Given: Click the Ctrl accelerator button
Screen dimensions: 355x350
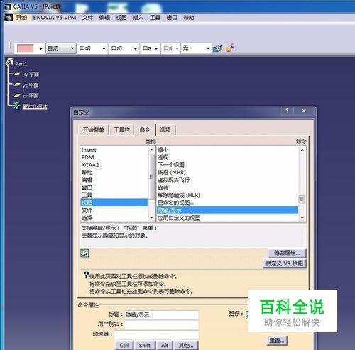Looking at the screenshot, I should tap(124, 345).
